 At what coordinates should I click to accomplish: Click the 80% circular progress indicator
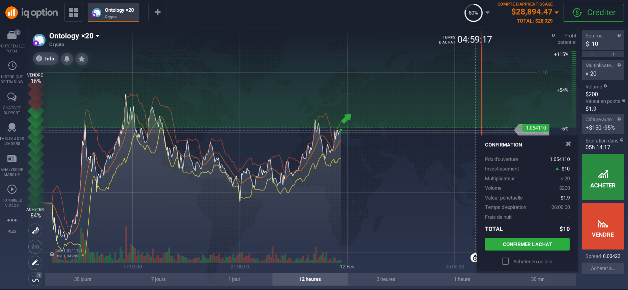tap(473, 13)
